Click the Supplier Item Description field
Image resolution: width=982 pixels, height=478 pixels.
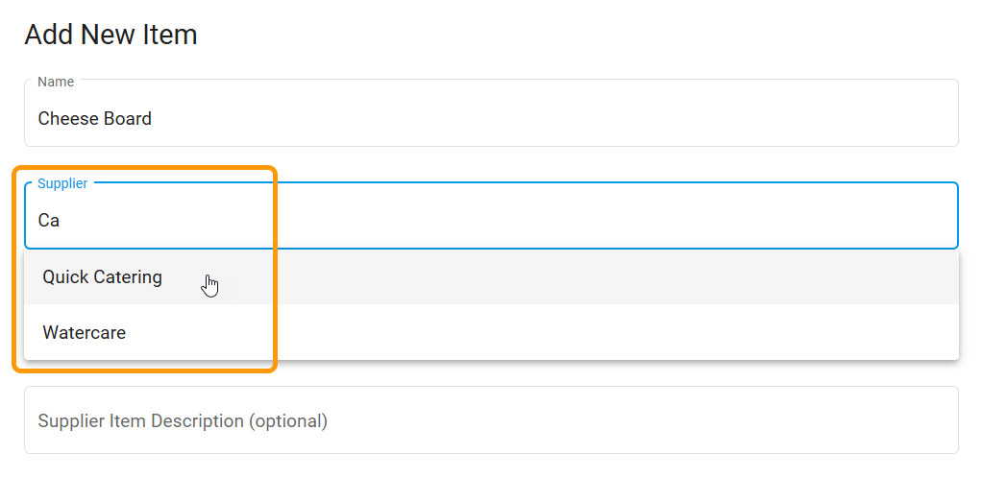tap(490, 420)
